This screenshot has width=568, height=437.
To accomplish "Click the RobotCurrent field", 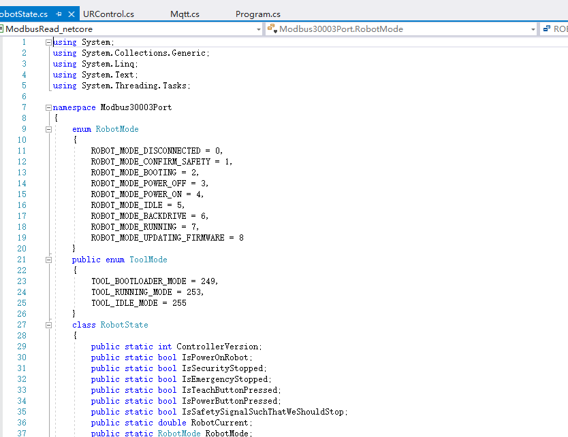I will 220,423.
